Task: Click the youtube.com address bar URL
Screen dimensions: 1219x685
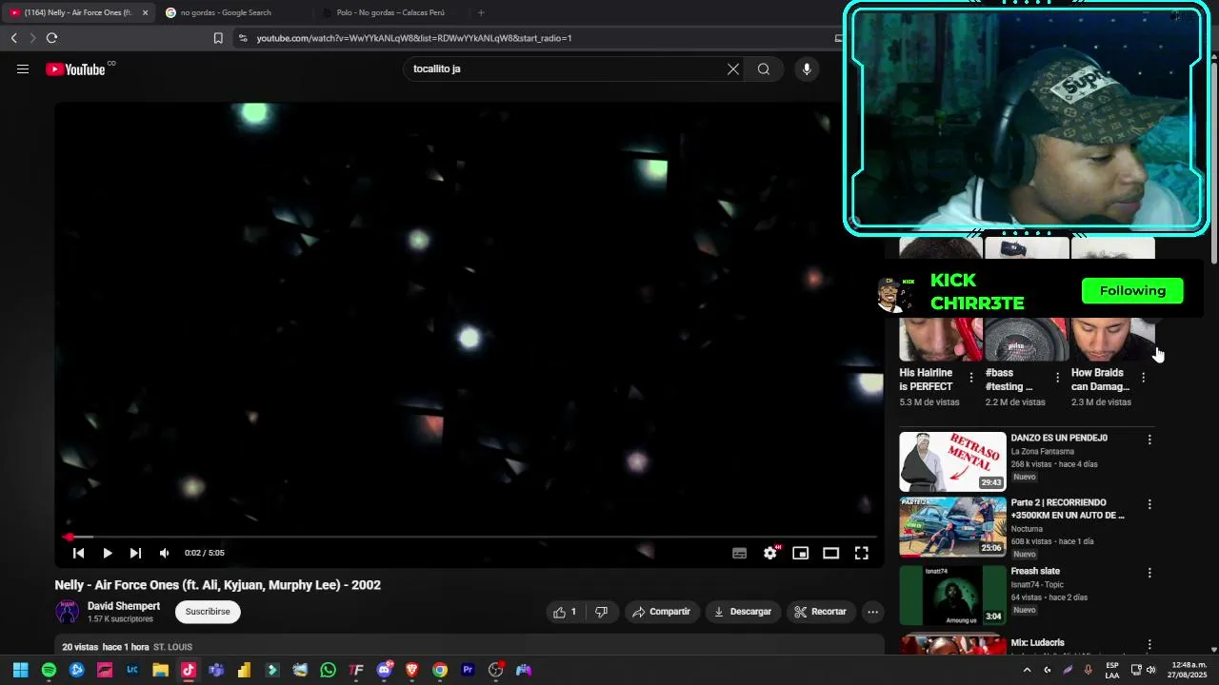Action: tap(414, 38)
